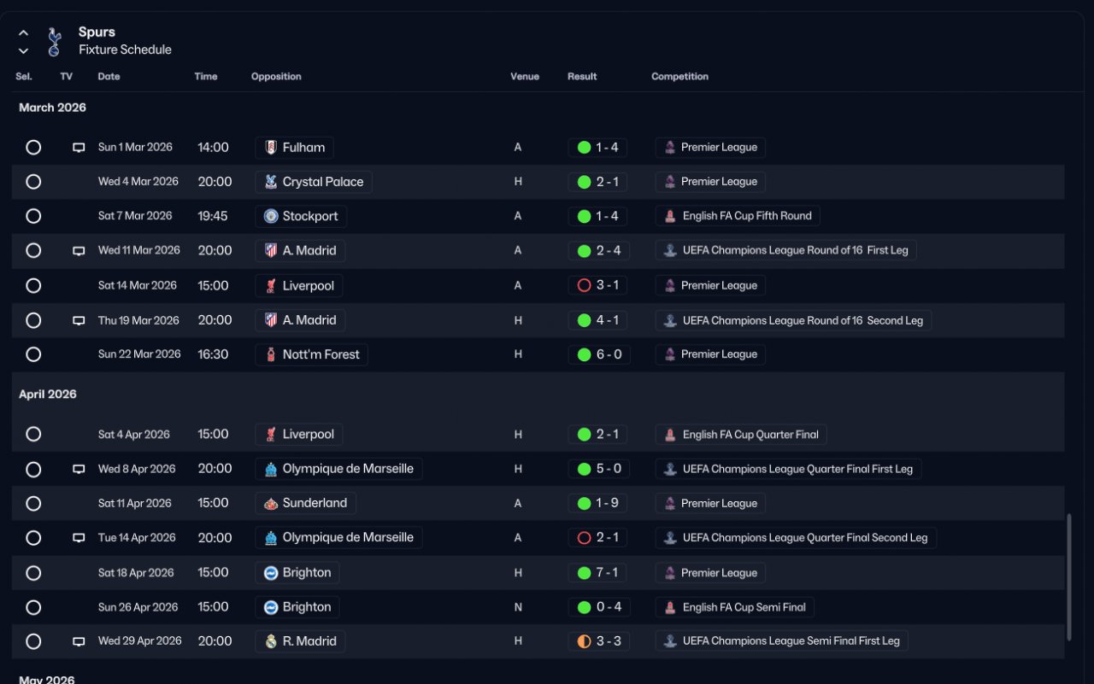Collapse the March 2026 month group
Image resolution: width=1094 pixels, height=684 pixels.
click(53, 108)
